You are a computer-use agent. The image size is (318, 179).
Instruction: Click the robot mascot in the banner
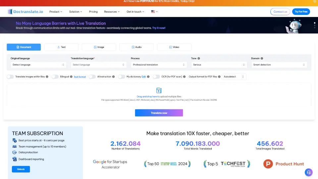tap(294, 26)
